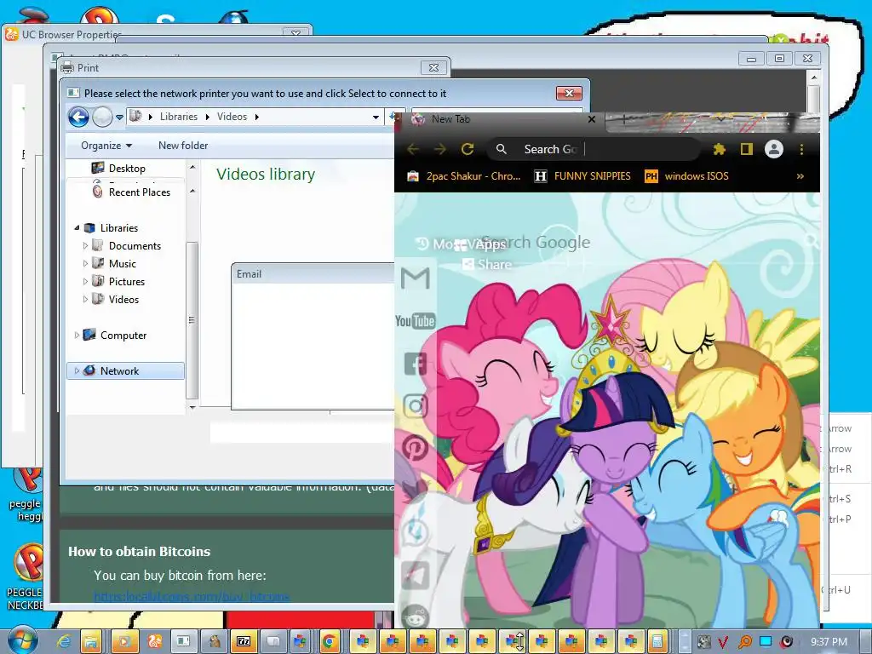
Task: Open 7-Zip from the taskbar
Action: [x=243, y=642]
